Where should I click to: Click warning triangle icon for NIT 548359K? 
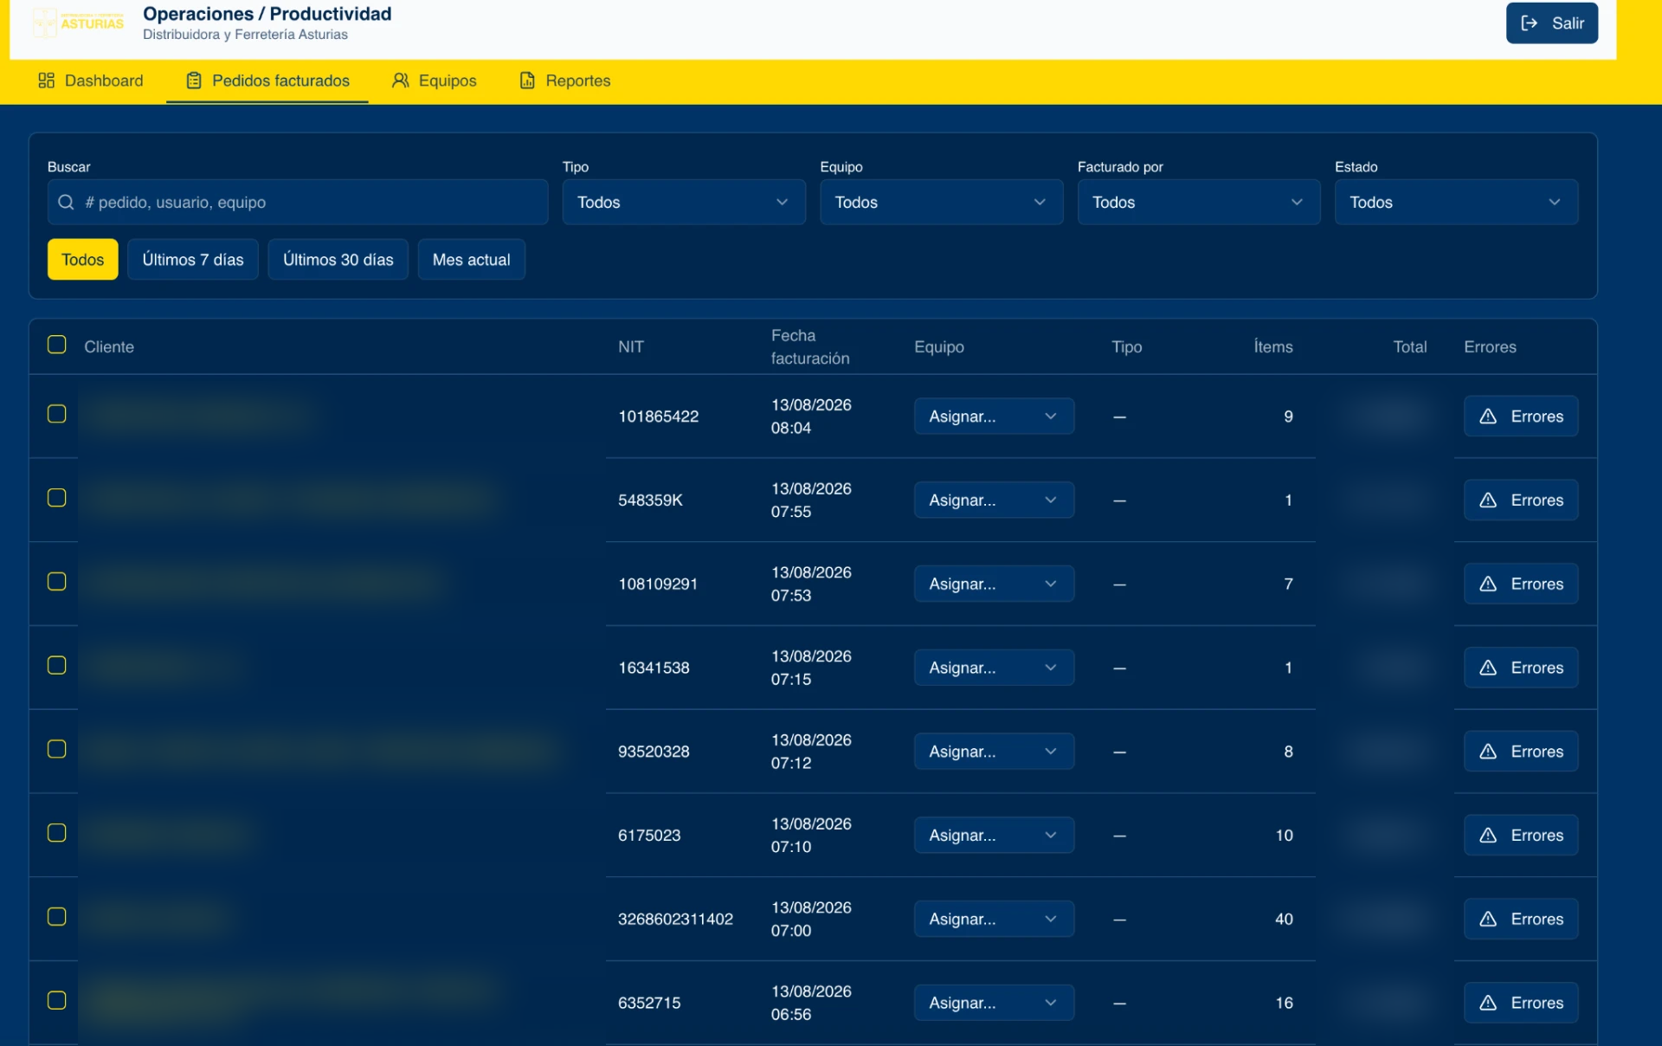1488,500
